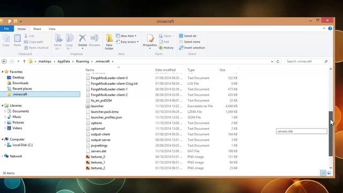Switch to the View ribbon tab
The width and height of the screenshot is (343, 193).
click(x=52, y=29)
